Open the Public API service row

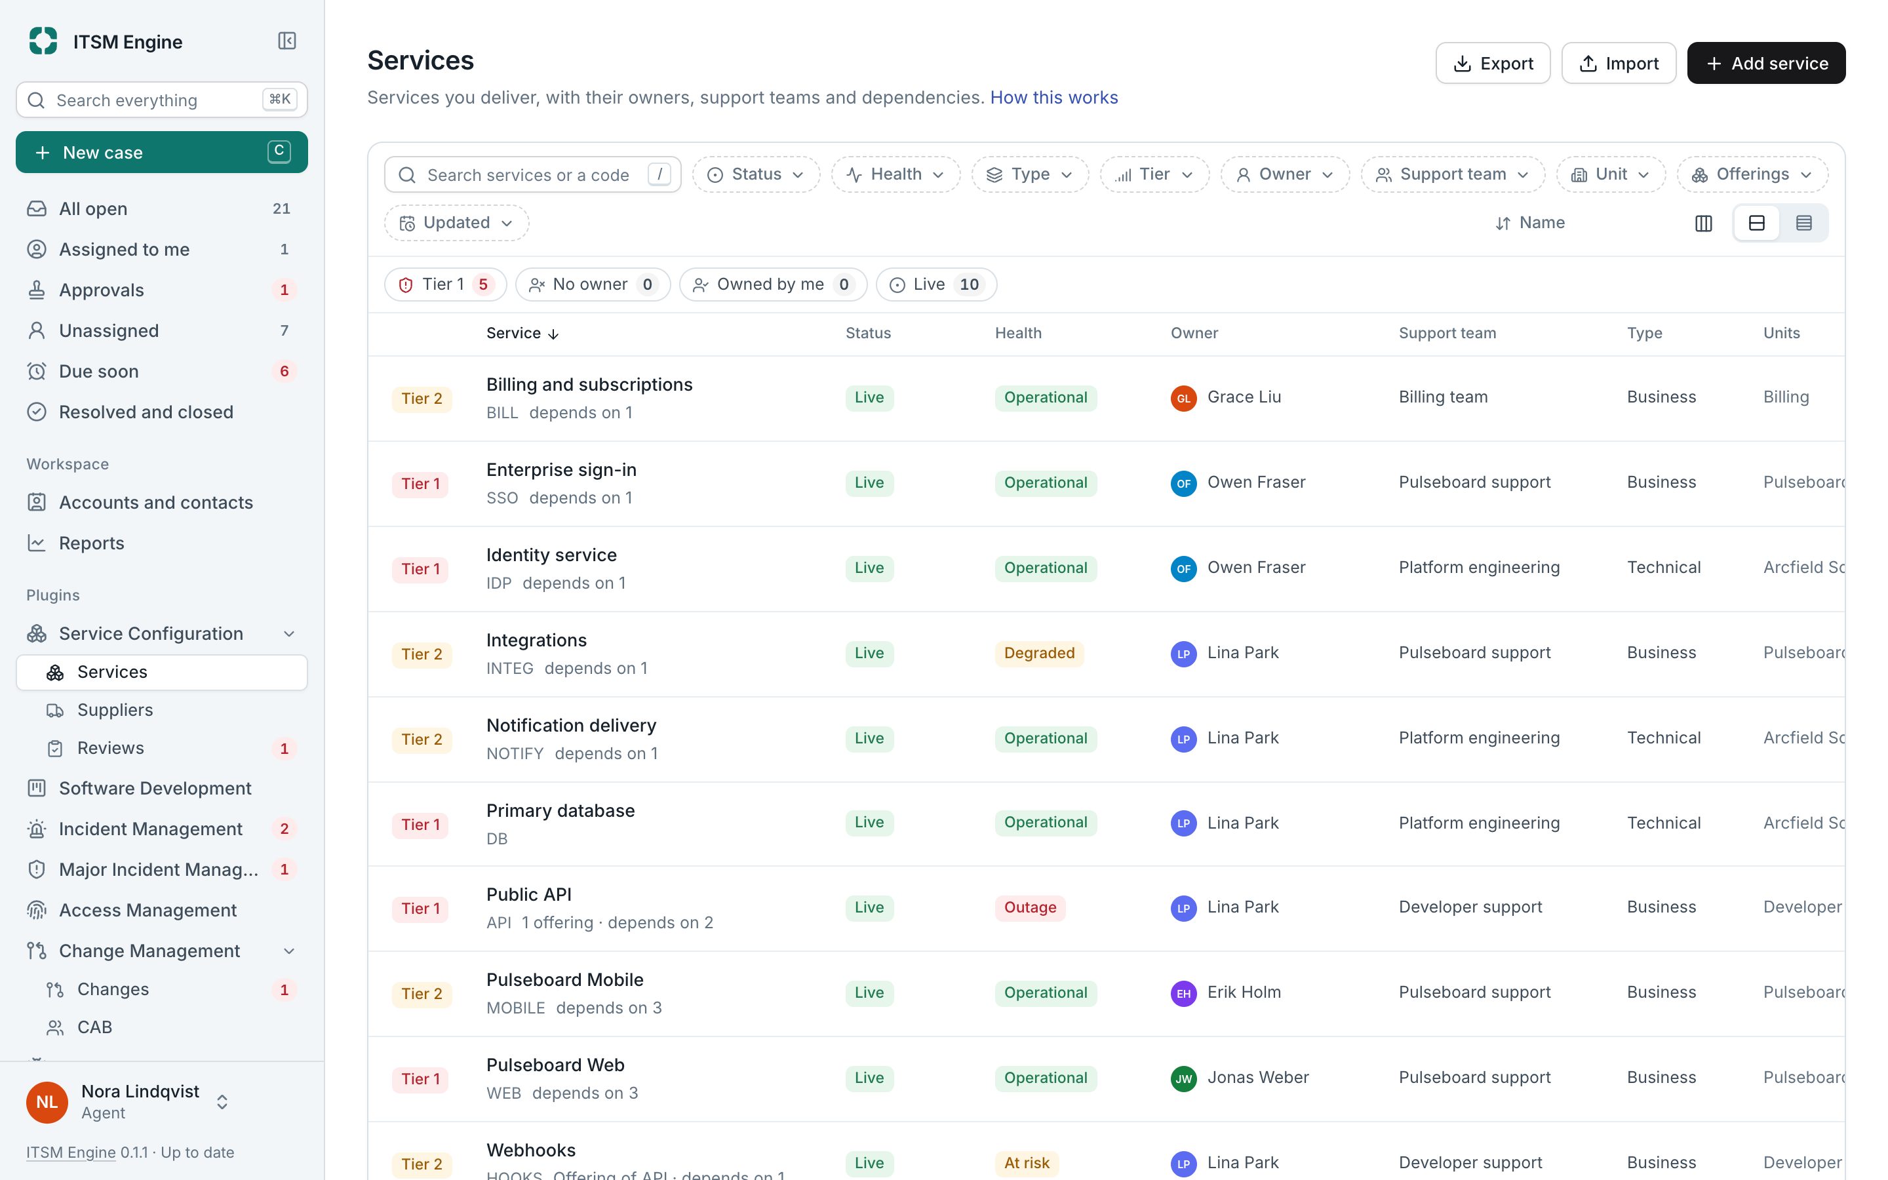(x=1105, y=909)
